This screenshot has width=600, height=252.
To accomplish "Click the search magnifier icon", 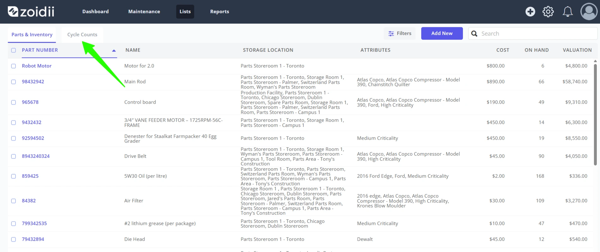I will [474, 33].
